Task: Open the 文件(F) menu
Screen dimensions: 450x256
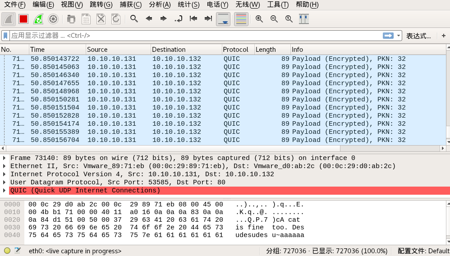Action: 14,5
